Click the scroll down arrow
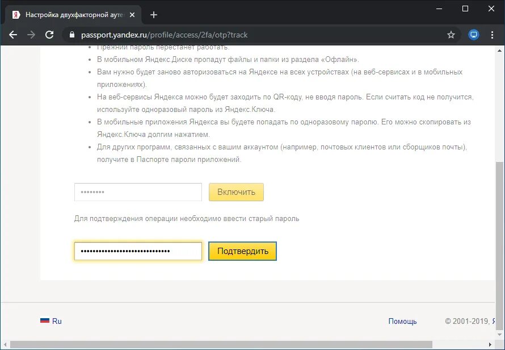Viewport: 505px width, 350px height. (x=499, y=334)
